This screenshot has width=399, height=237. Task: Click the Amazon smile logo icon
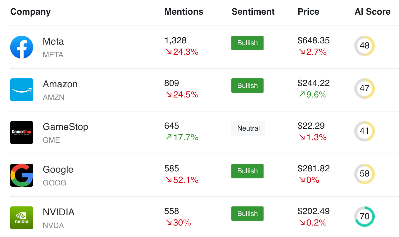coord(22,90)
